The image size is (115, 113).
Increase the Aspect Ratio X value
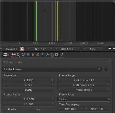click(x=53, y=99)
